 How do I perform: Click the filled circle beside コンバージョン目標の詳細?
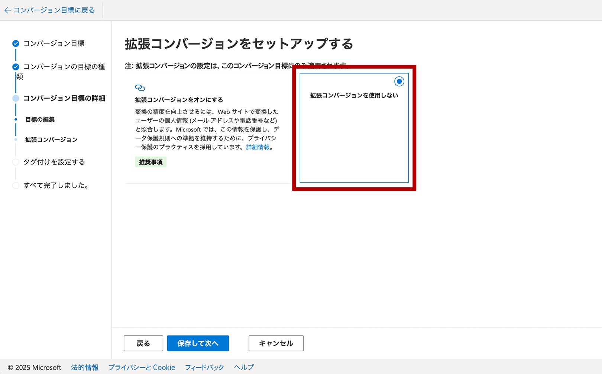(x=15, y=98)
